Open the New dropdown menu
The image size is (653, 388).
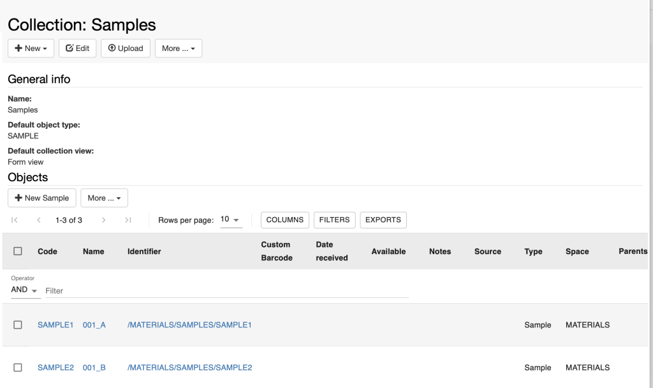31,48
